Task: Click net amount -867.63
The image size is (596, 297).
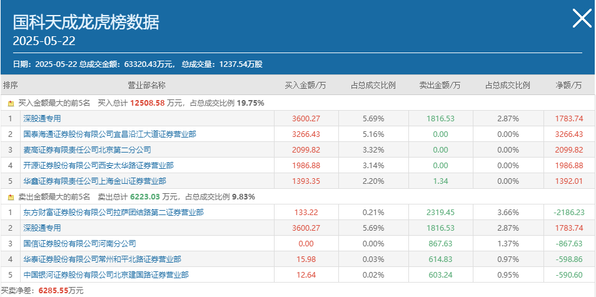Action: click(x=568, y=243)
